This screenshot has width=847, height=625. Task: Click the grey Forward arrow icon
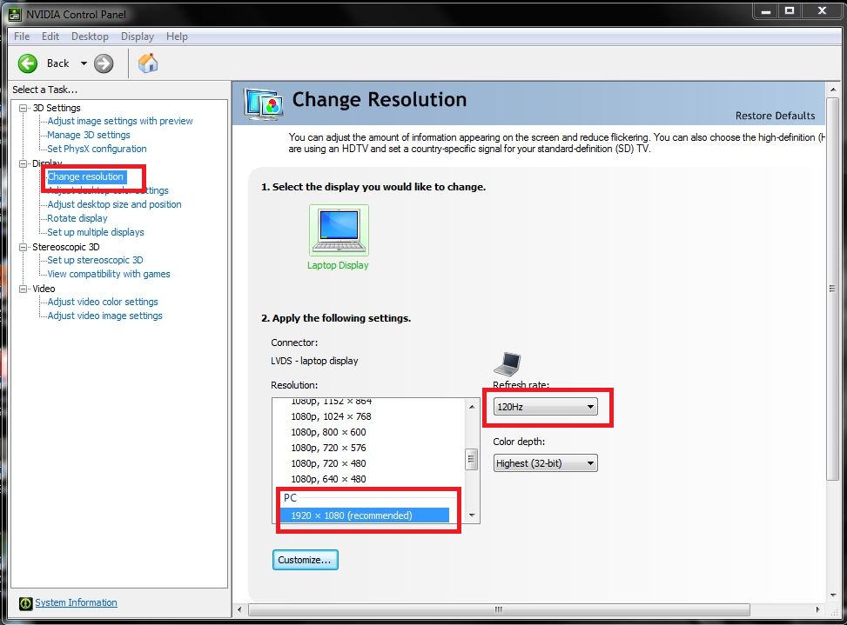click(104, 63)
